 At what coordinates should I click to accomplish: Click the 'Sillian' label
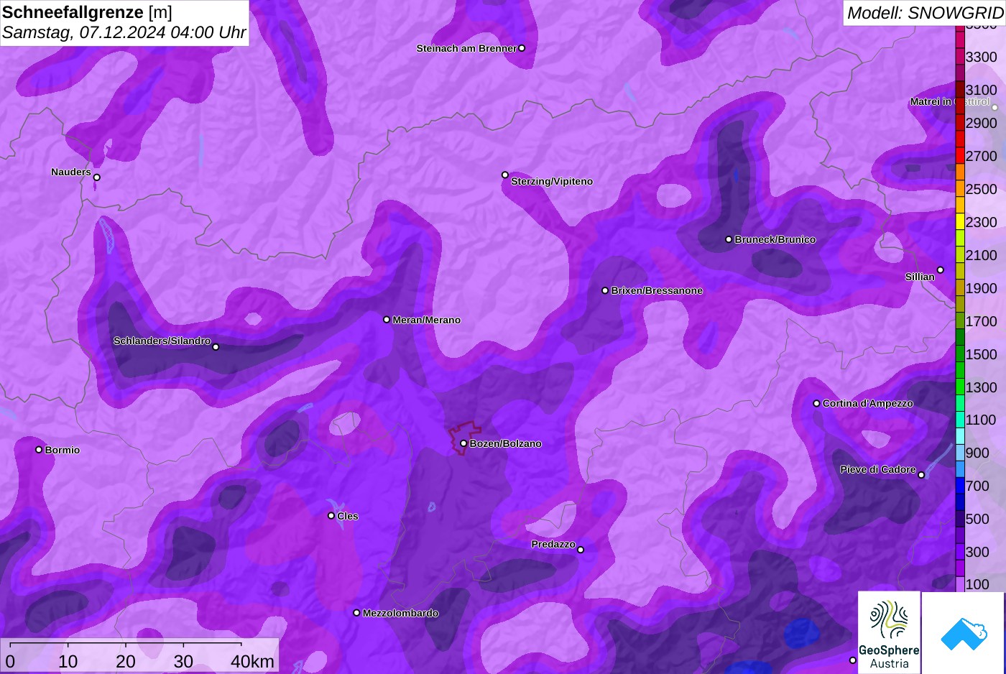point(920,277)
